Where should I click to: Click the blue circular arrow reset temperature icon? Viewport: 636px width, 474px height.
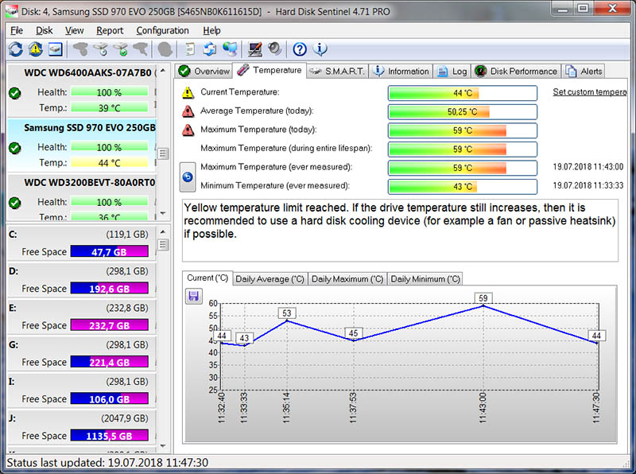pyautogui.click(x=188, y=177)
